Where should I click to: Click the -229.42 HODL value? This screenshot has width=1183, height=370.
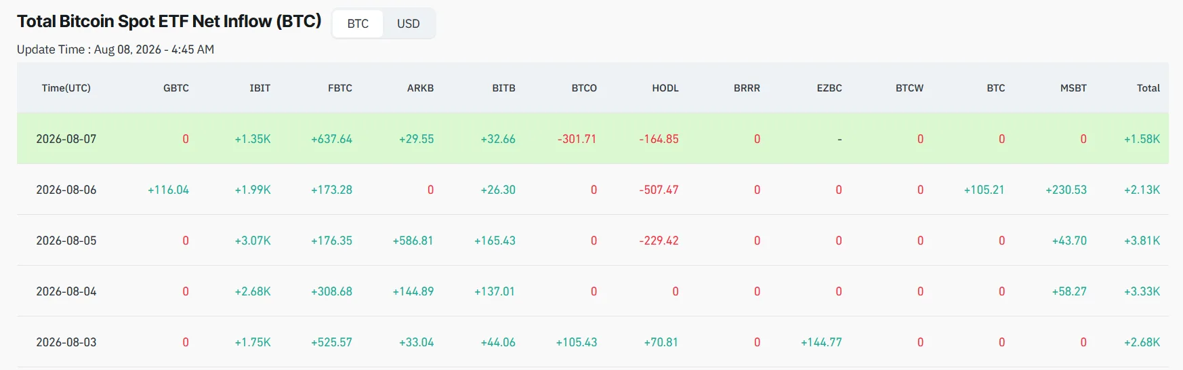coord(659,241)
